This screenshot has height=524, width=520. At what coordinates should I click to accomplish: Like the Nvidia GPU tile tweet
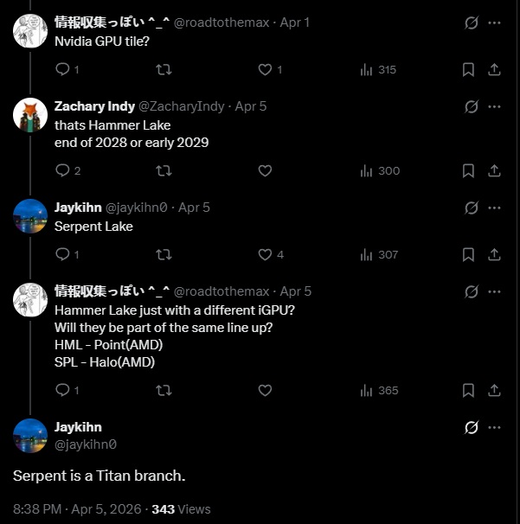265,69
